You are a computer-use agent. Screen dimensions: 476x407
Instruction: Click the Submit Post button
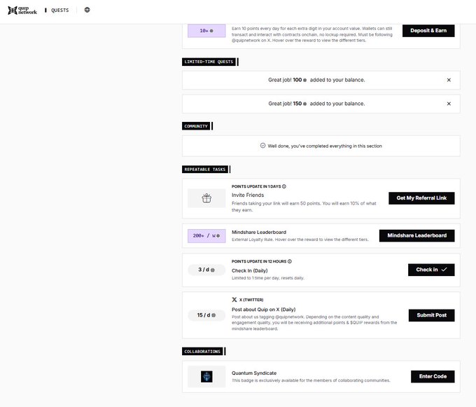(x=431, y=315)
